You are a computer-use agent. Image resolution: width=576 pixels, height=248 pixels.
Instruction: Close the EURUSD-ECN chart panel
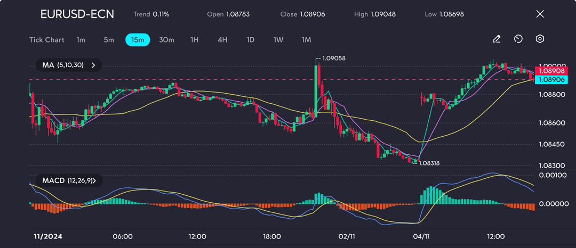[x=540, y=14]
